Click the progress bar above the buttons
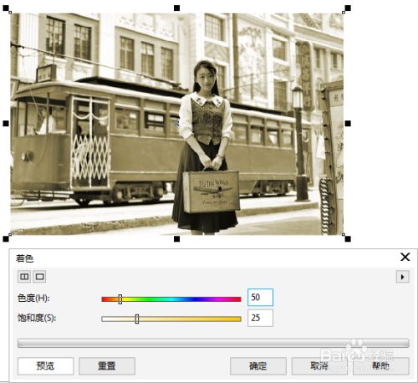418x383 pixels. pyautogui.click(x=213, y=343)
